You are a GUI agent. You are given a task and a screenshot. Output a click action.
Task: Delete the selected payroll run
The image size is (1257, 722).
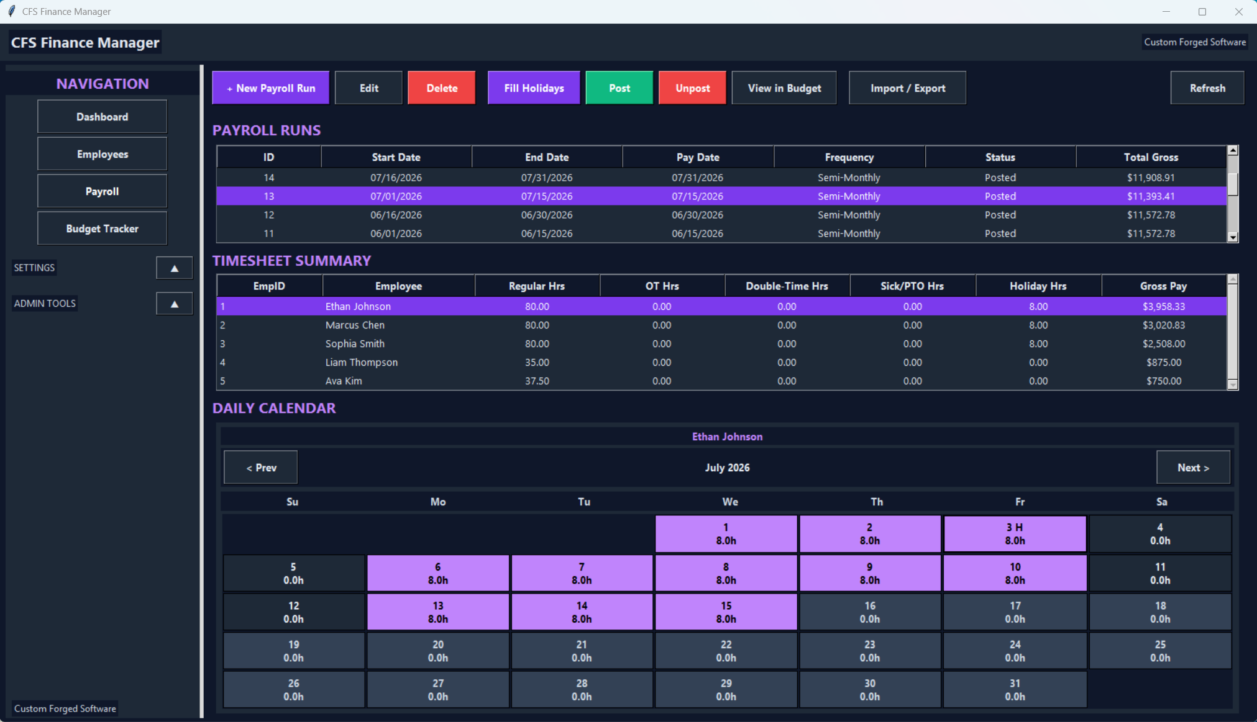click(442, 88)
